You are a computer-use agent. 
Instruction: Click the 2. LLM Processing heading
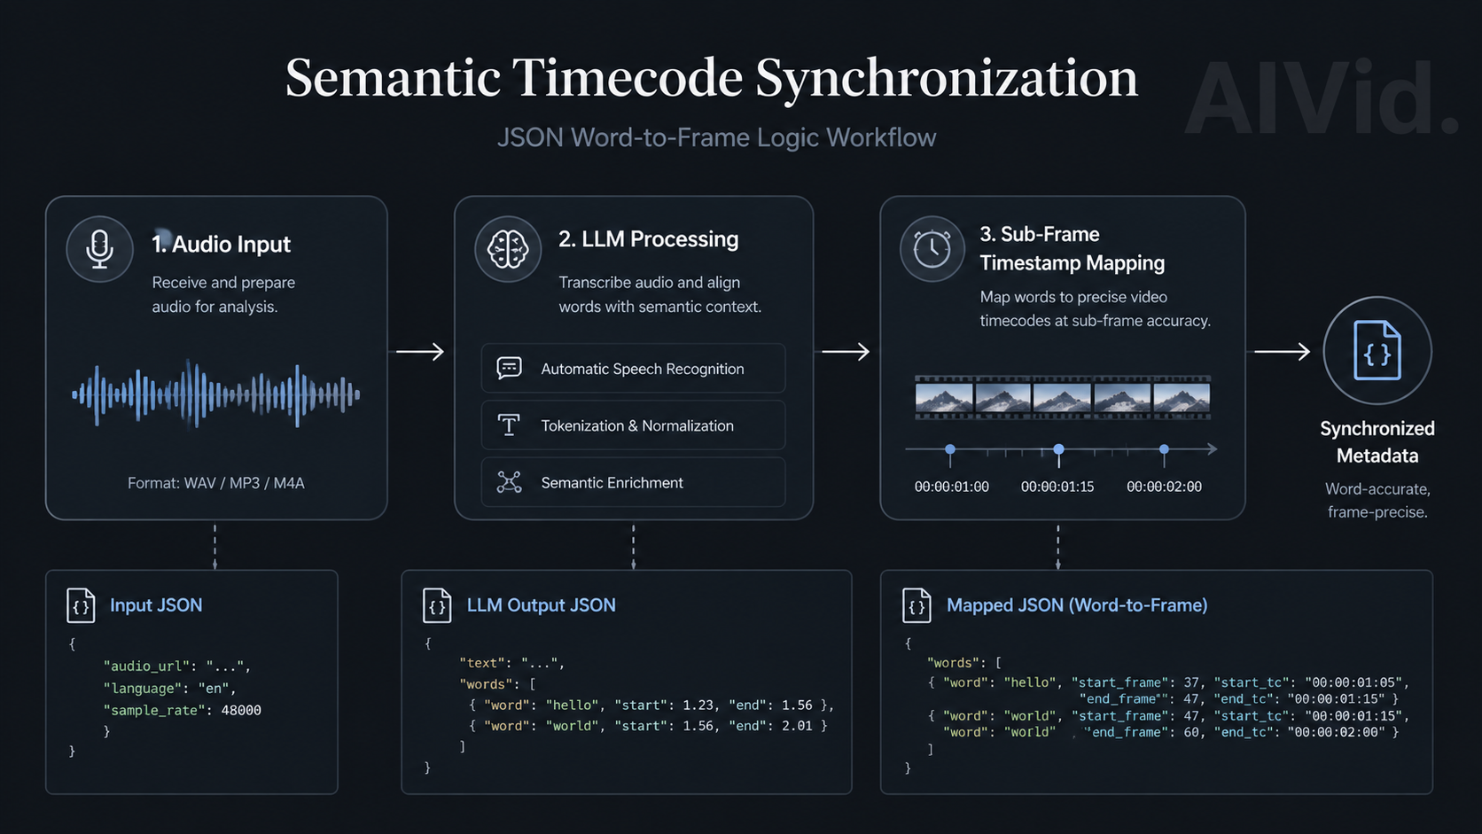(x=648, y=239)
